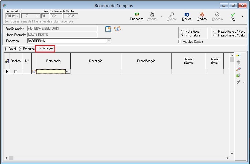
Task: Open the book icon beside Razão Social
Action: point(117,29)
